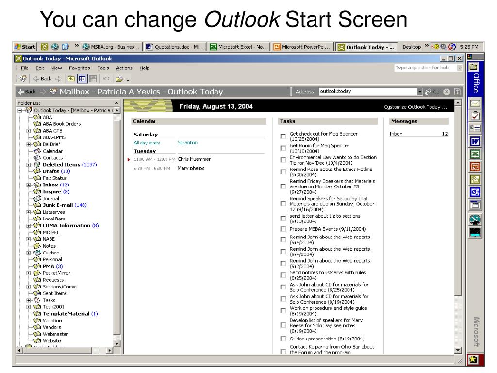Select the Junk E-mail folder
497x373 pixels.
[x=58, y=205]
